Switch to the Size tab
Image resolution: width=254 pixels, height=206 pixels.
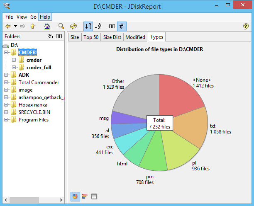coord(75,37)
